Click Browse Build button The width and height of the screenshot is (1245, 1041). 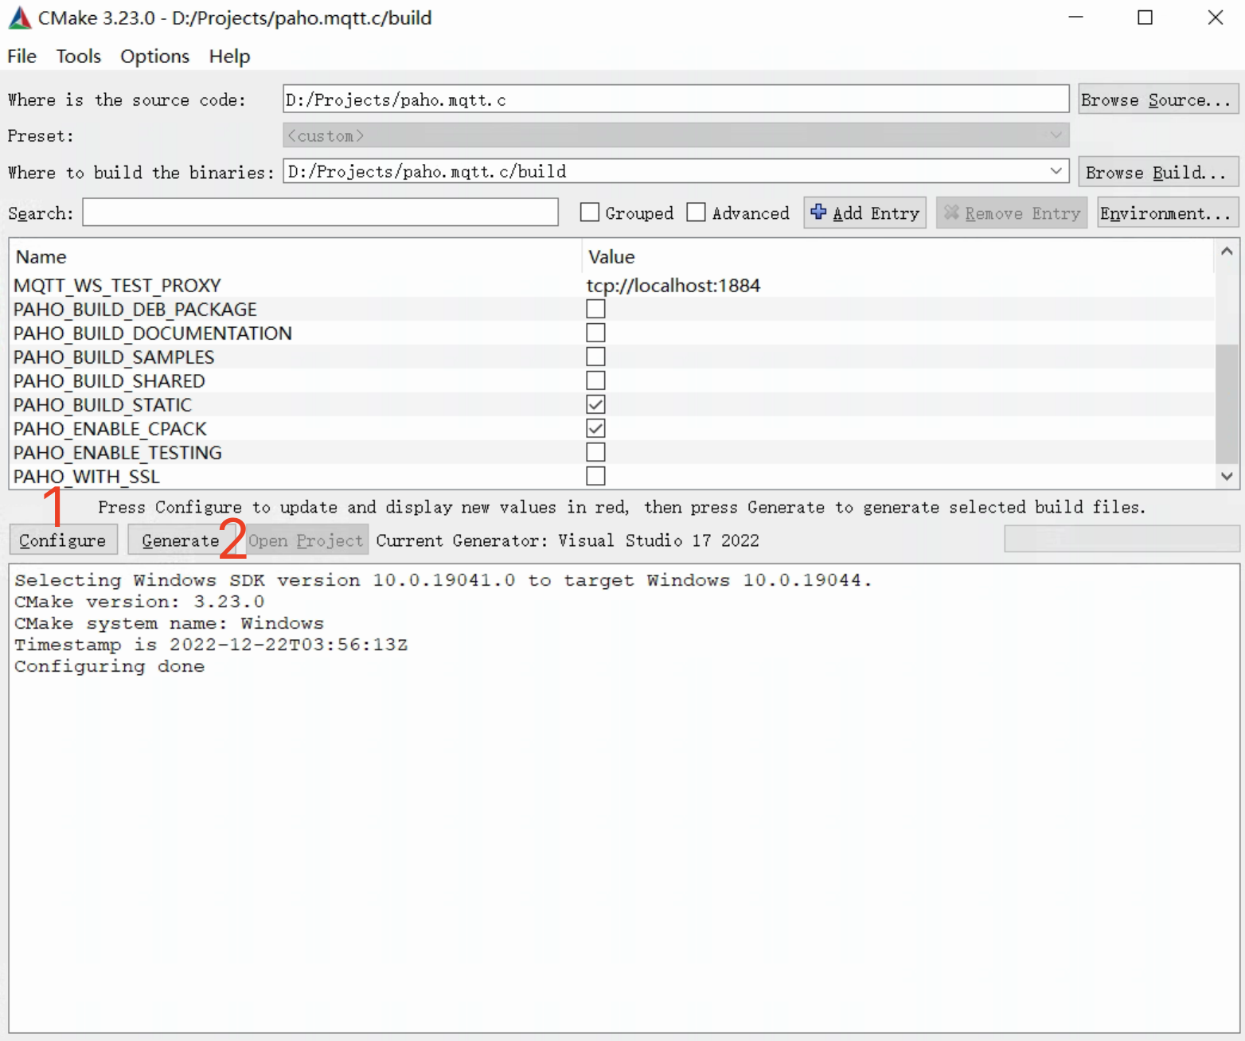pyautogui.click(x=1157, y=172)
